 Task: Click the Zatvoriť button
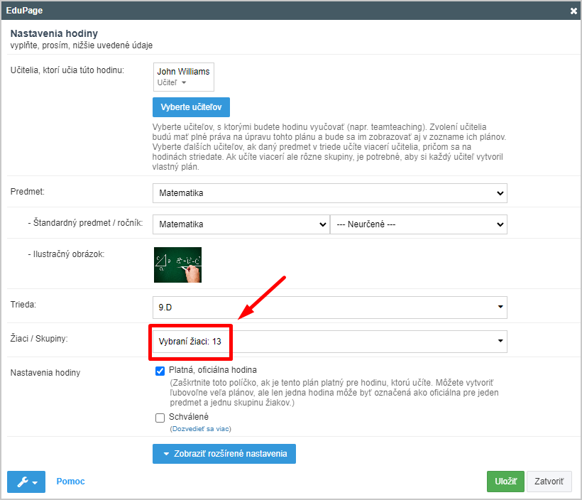[549, 482]
